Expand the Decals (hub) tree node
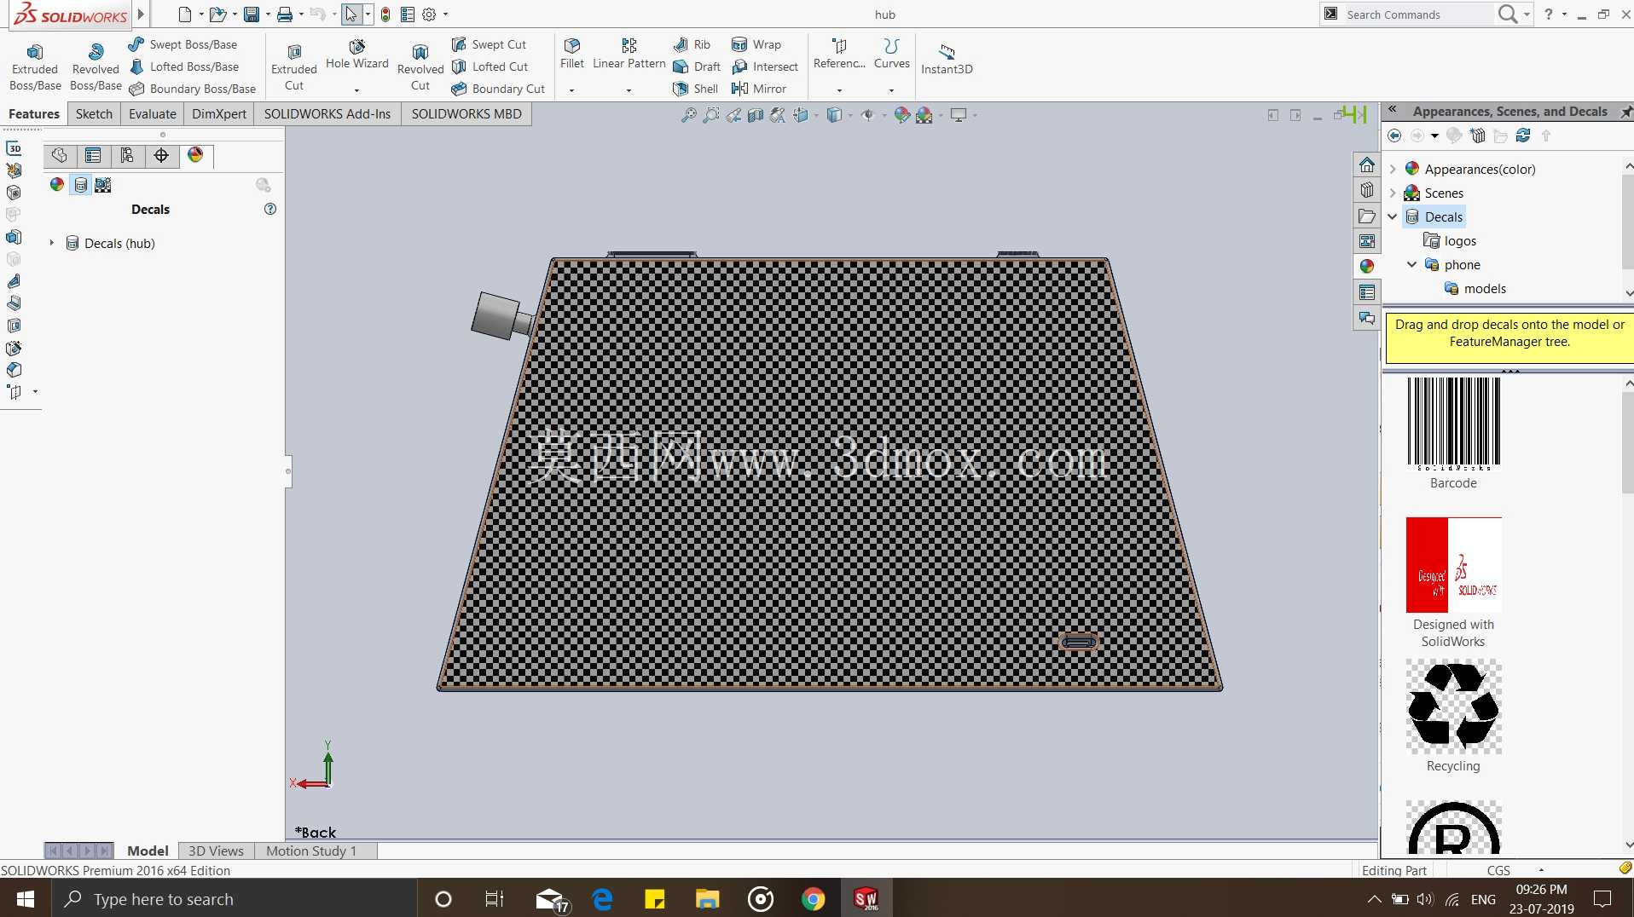Viewport: 1634px width, 917px height. pyautogui.click(x=51, y=243)
